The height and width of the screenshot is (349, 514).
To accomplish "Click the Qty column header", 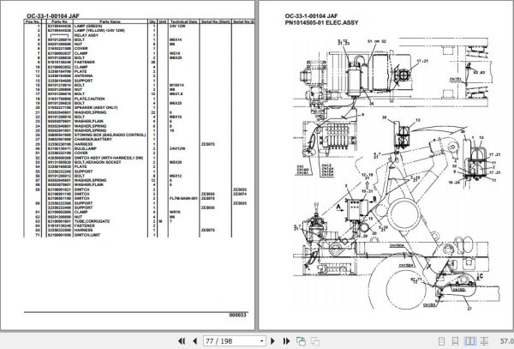I will point(152,21).
